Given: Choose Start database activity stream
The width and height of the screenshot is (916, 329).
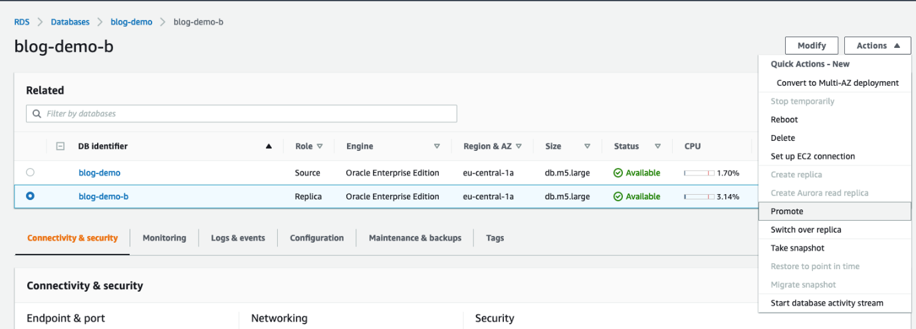Looking at the screenshot, I should click(835, 303).
